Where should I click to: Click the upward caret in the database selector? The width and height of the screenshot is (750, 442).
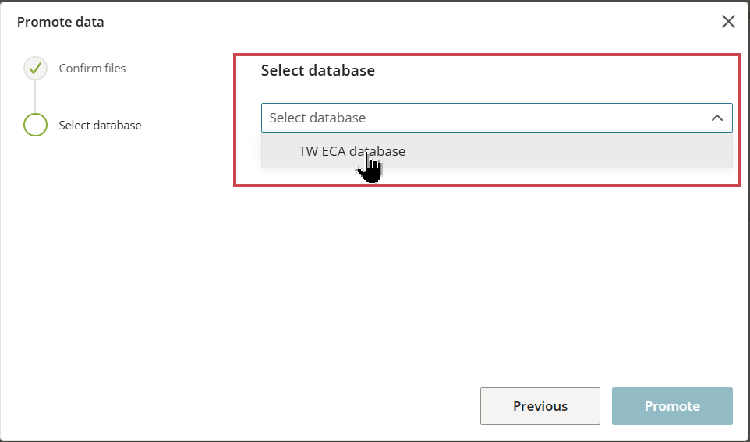pos(717,118)
